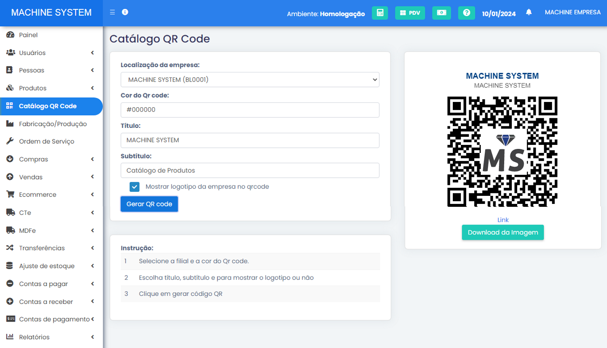
Task: Open the help question mark button
Action: pyautogui.click(x=467, y=13)
